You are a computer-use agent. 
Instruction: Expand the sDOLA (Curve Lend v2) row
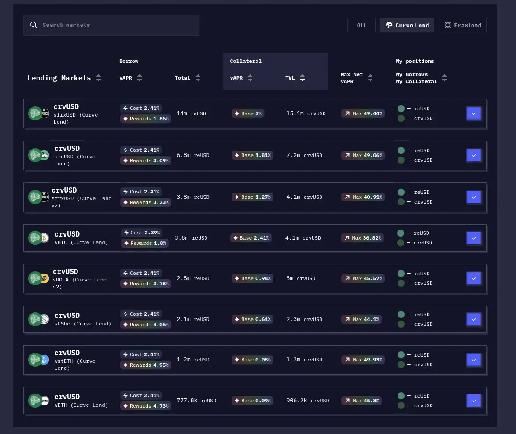point(474,278)
